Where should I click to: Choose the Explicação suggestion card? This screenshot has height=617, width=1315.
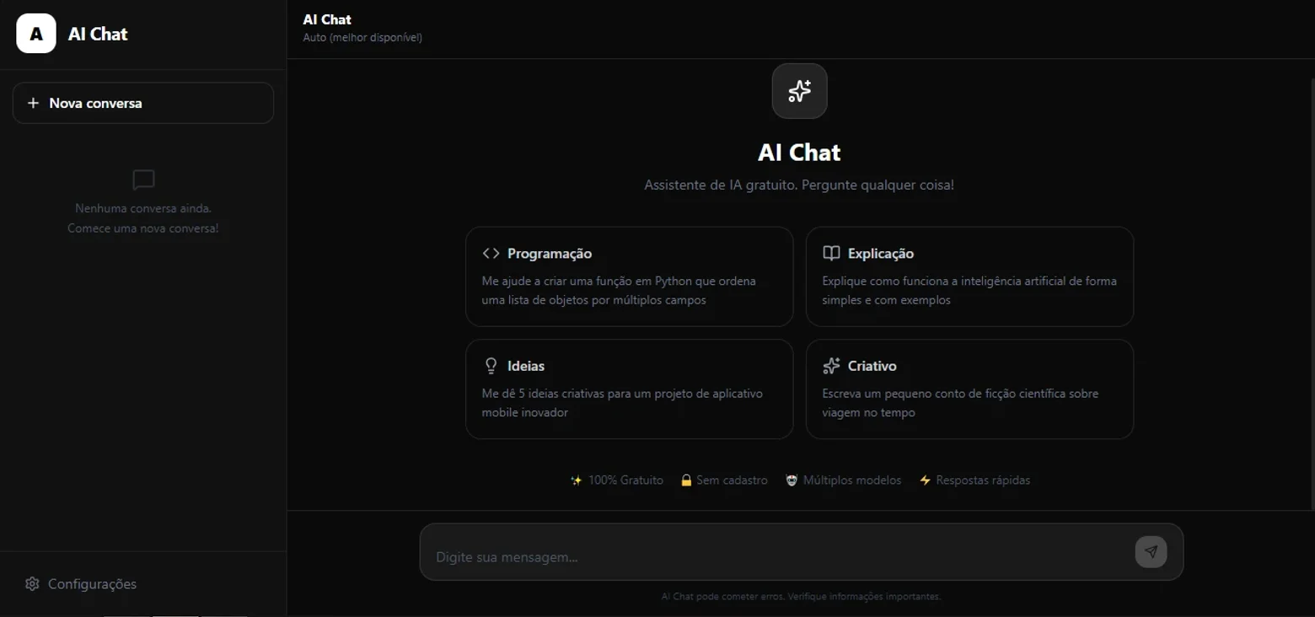pos(969,276)
